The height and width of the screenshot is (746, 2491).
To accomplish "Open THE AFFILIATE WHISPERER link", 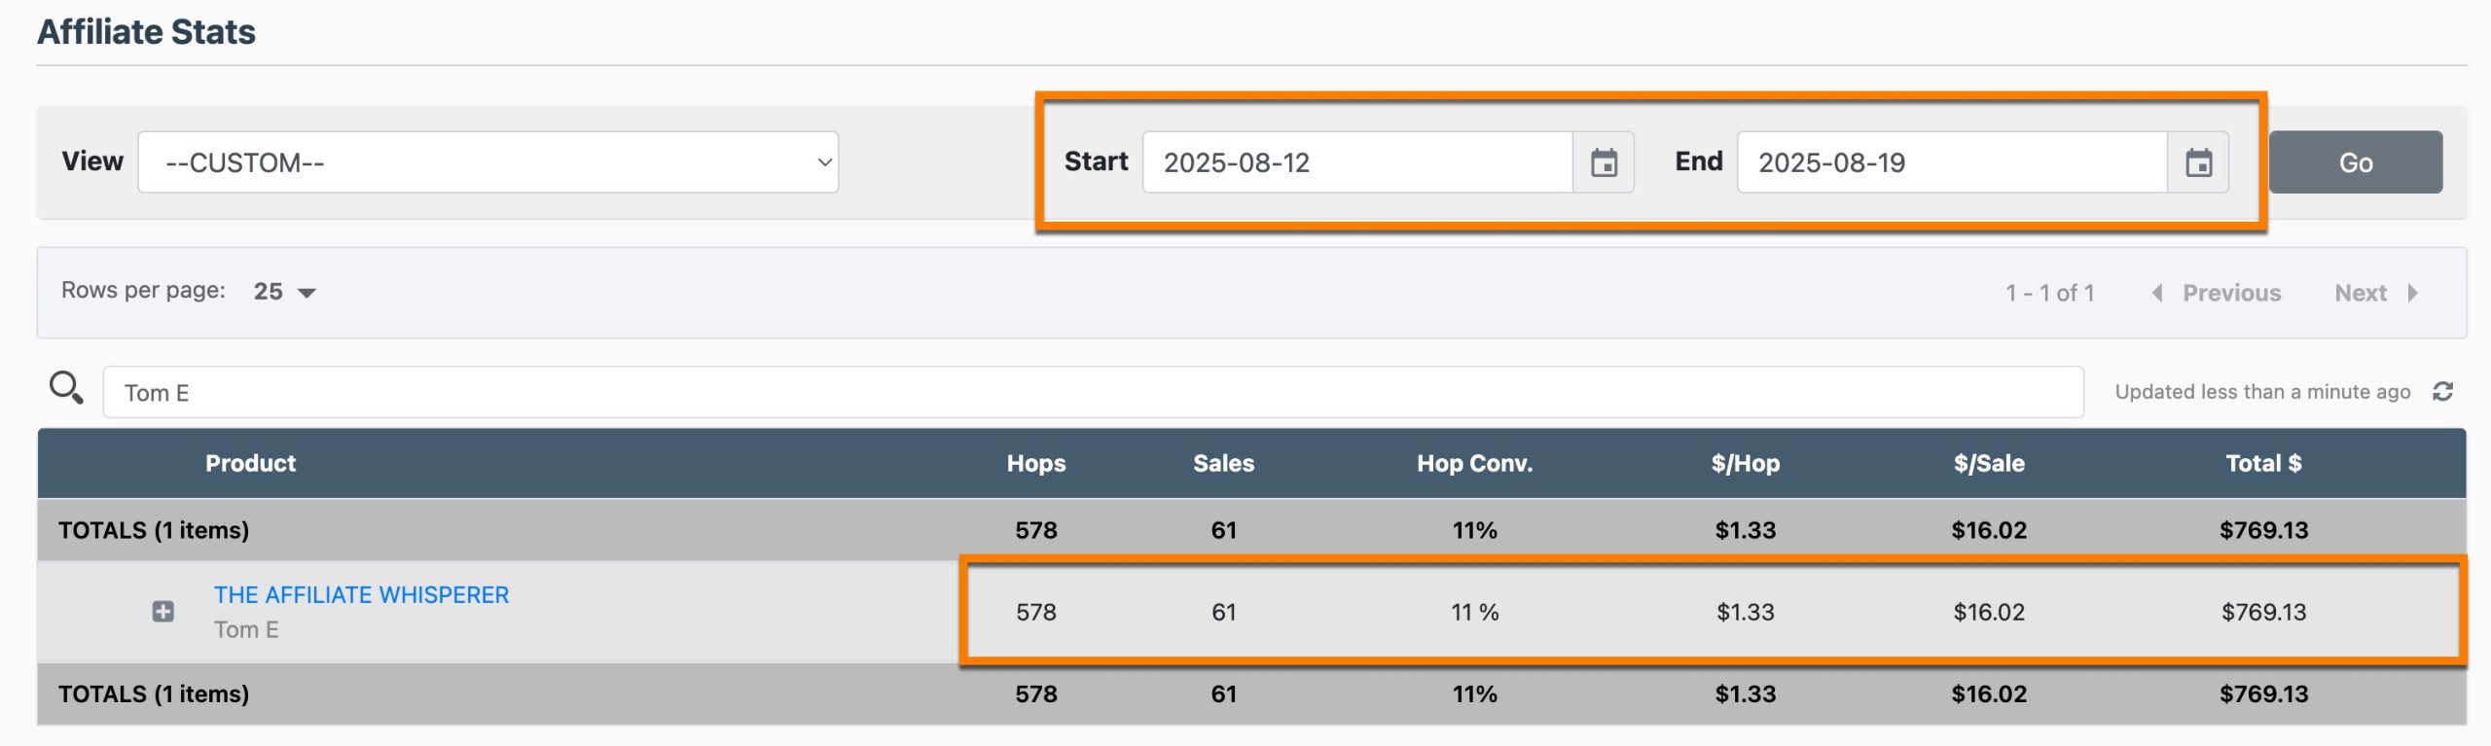I will (x=361, y=594).
